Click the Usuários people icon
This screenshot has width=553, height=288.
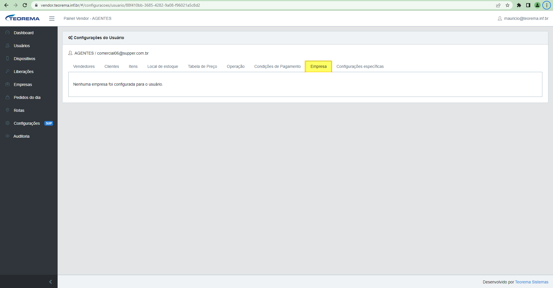point(7,45)
